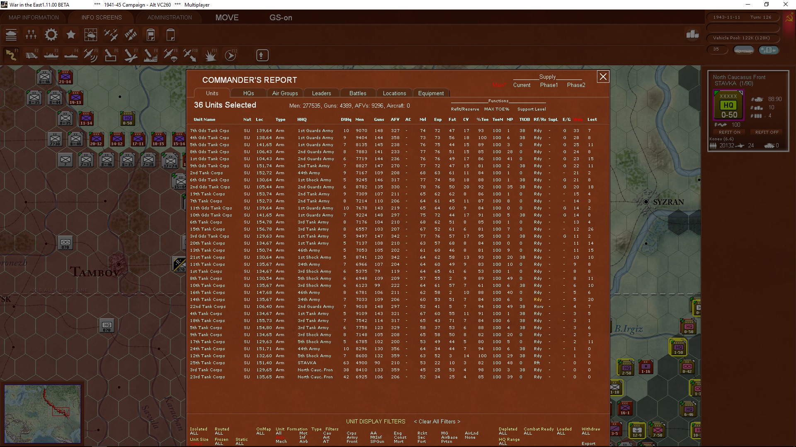Open the weather map icon in toolbar

[x=91, y=35]
